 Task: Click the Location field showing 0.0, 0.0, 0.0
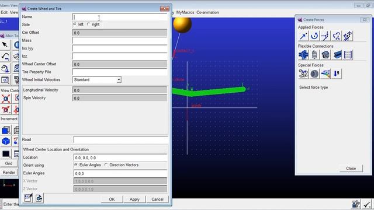120,157
